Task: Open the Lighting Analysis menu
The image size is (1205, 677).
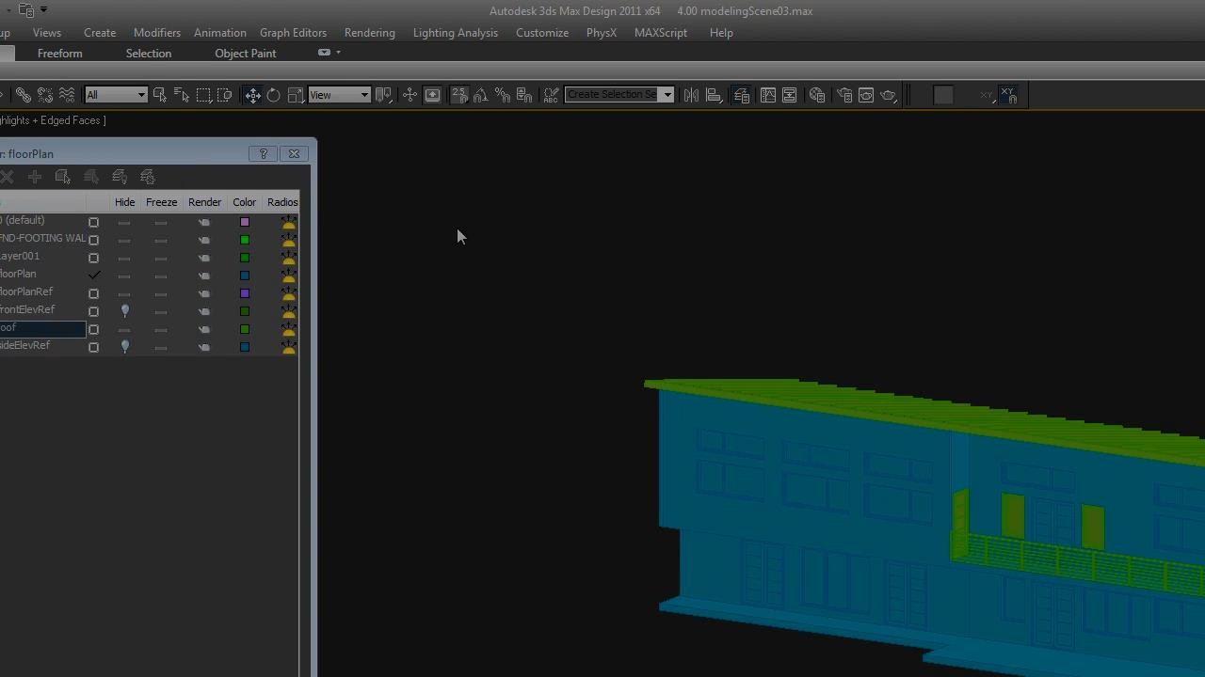Action: pyautogui.click(x=456, y=33)
